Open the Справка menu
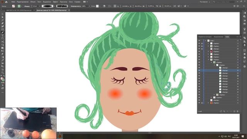This screenshot has width=247, height=139. click(x=77, y=2)
